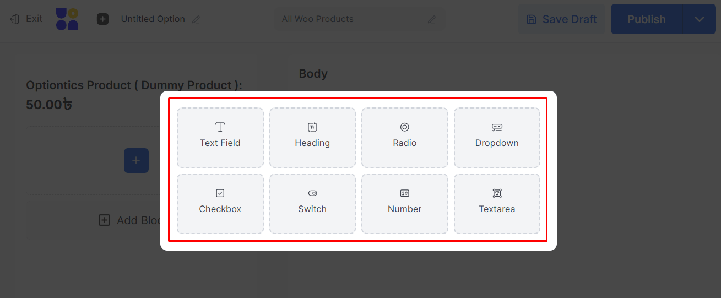Expand the Publish dropdown arrow
This screenshot has width=721, height=298.
click(699, 19)
